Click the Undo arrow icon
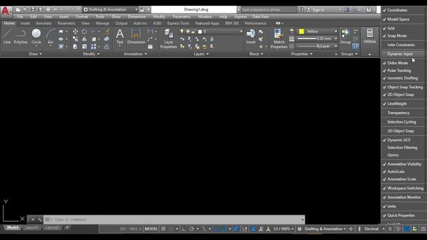Viewport: 427px width, 240px height. click(55, 9)
